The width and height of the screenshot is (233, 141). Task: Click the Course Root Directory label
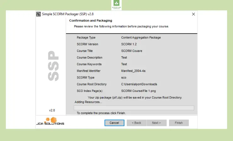[92, 84]
